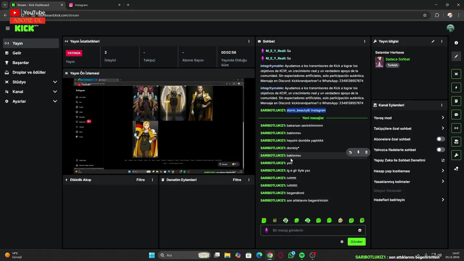
Task: Open the emoji picker in message box
Action: pyautogui.click(x=360, y=230)
